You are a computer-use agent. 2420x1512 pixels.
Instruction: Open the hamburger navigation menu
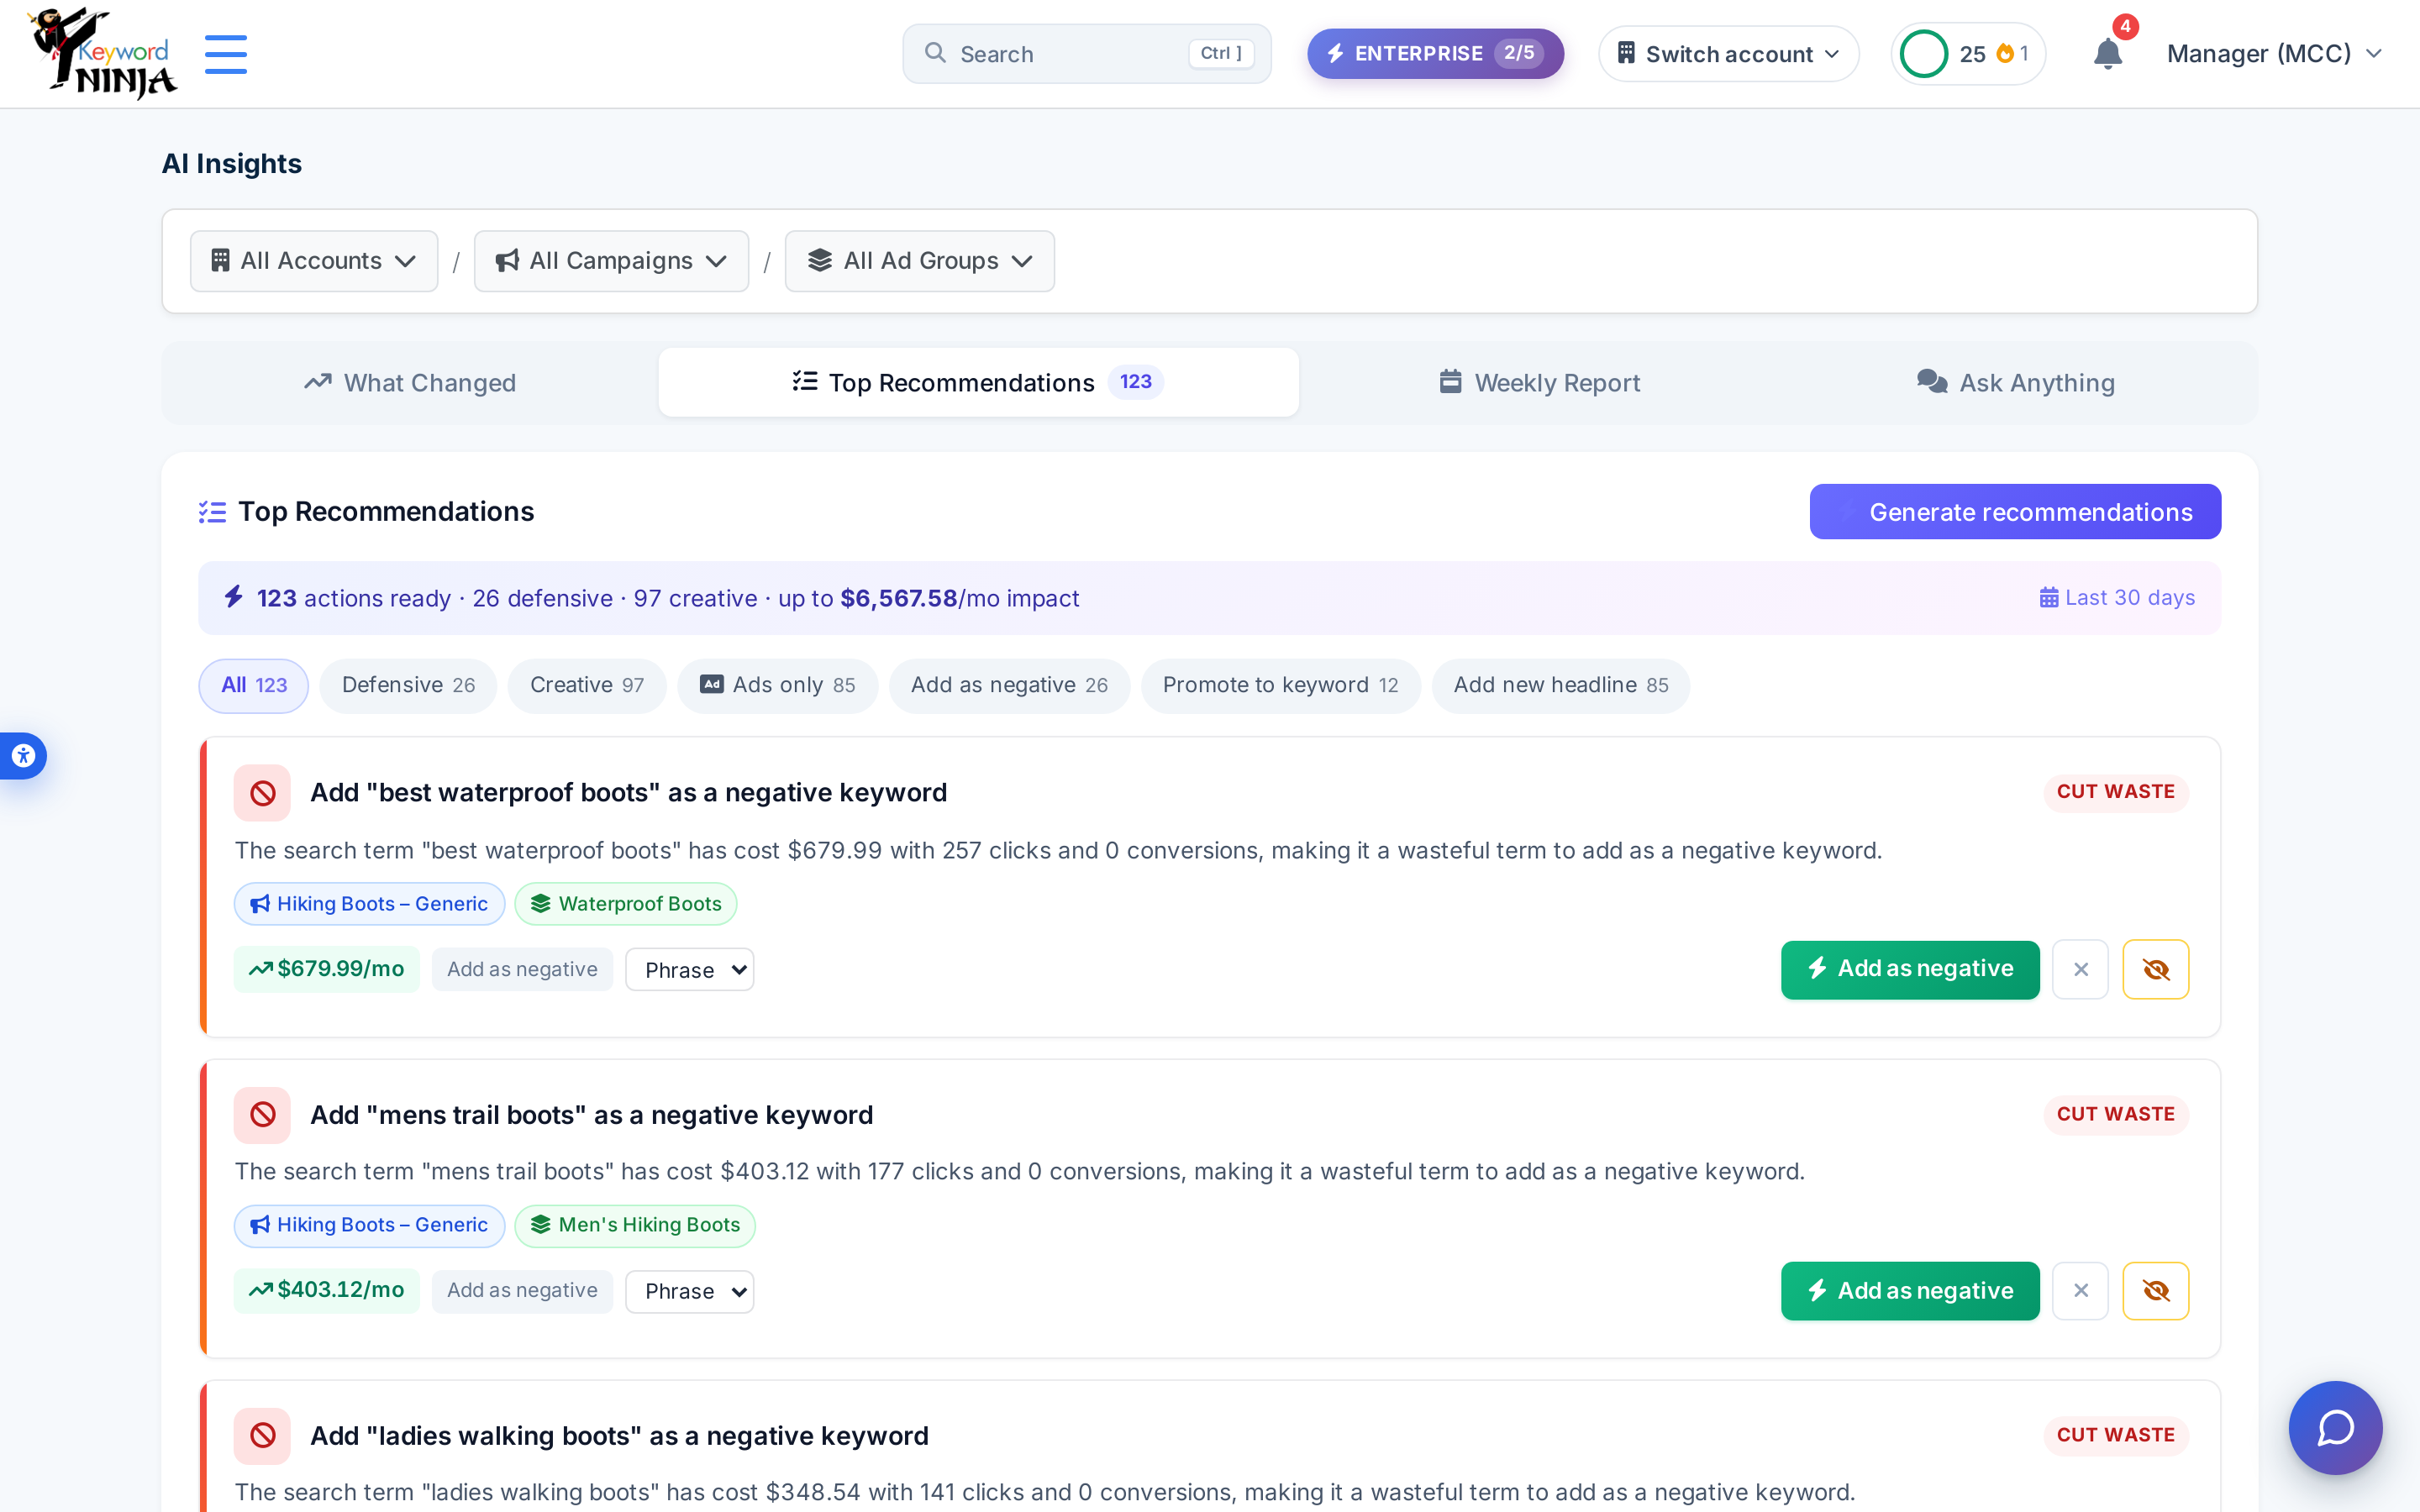pos(226,54)
